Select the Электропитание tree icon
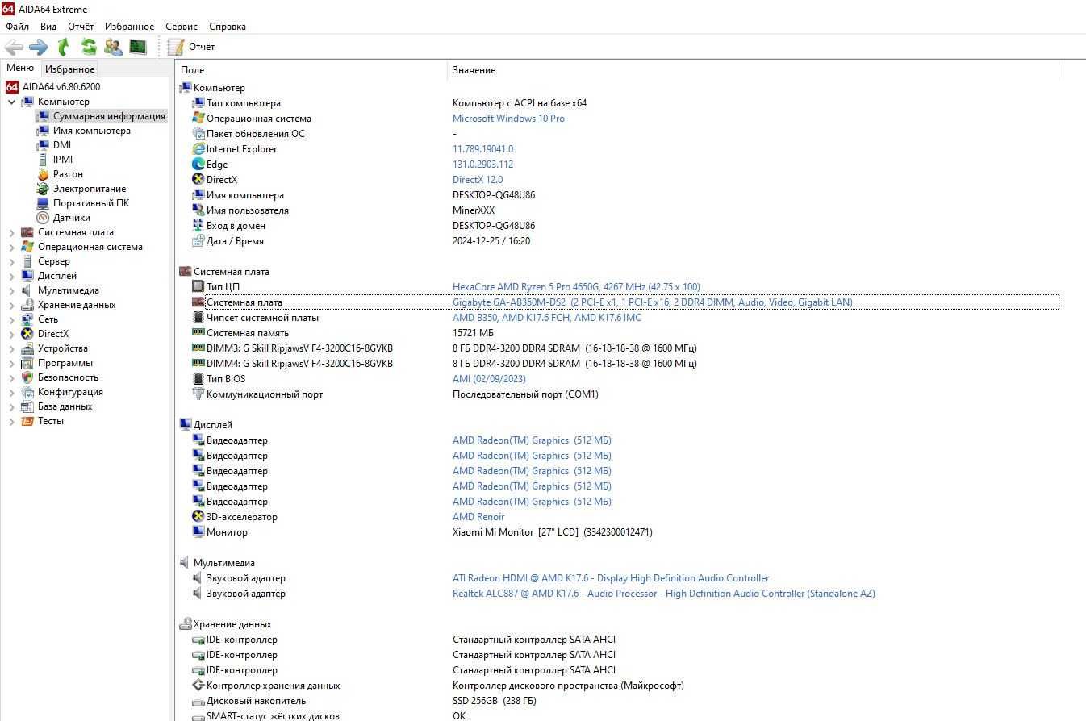The image size is (1086, 721). tap(43, 189)
